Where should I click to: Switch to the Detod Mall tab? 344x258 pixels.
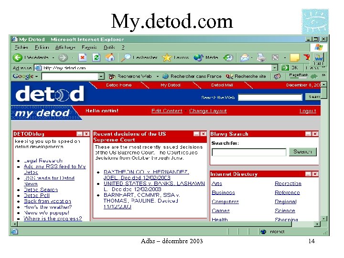coord(222,85)
